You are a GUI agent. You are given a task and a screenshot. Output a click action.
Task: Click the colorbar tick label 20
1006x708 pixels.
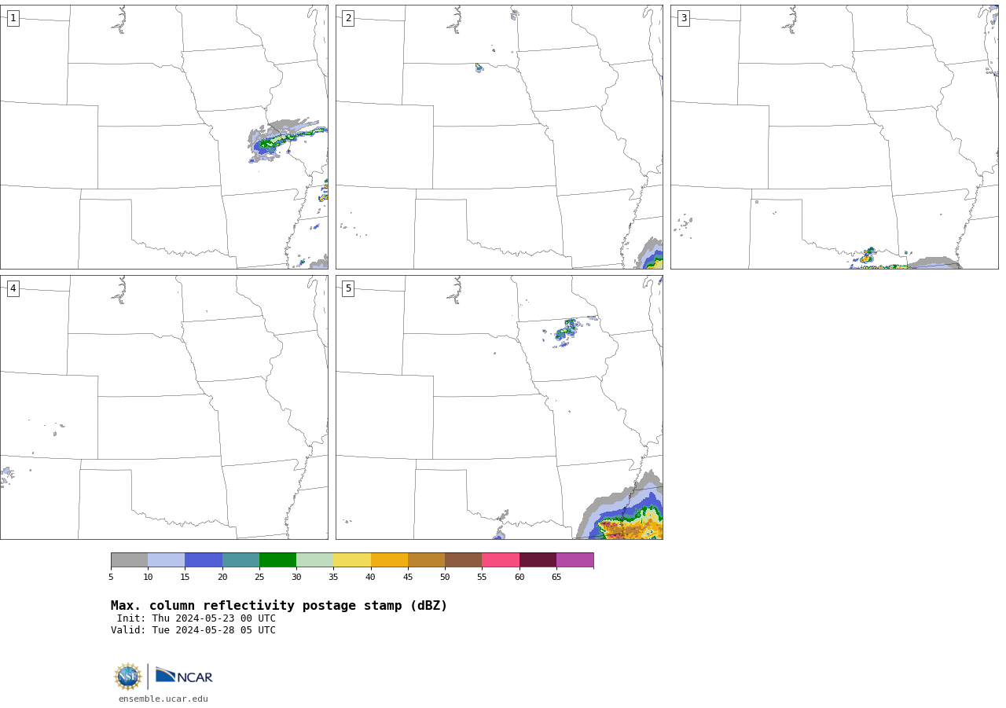point(222,578)
